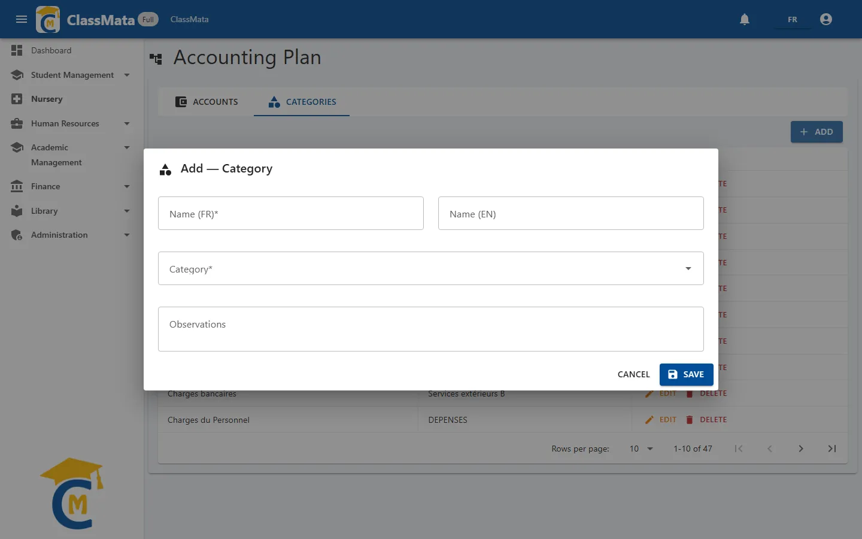Click into the Observations text area
The height and width of the screenshot is (539, 862).
[x=431, y=329]
